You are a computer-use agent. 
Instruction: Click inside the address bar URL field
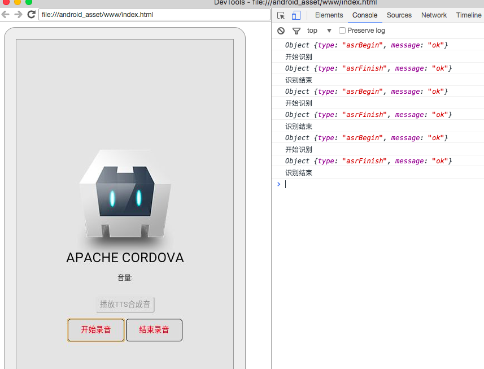(x=152, y=16)
